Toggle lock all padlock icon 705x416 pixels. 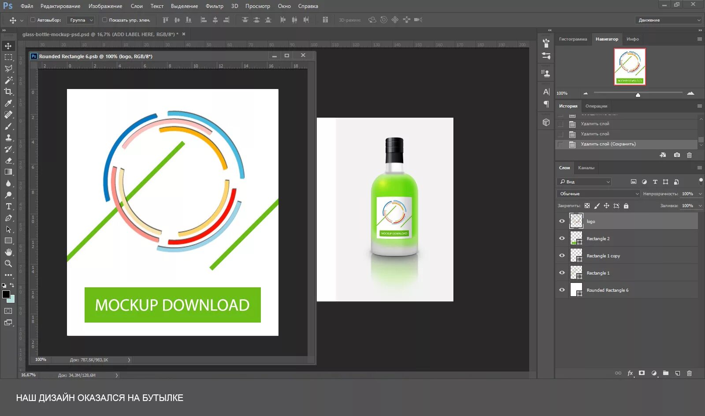click(626, 206)
